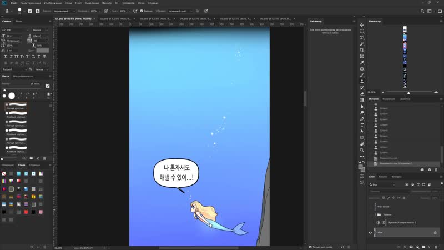This screenshot has height=250, width=444.
Task: Switch to the Абзац tab
Action: click(19, 21)
